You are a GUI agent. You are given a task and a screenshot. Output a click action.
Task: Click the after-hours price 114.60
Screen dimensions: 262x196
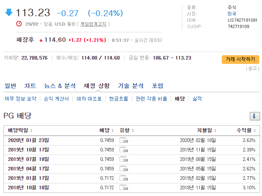coord(55,40)
